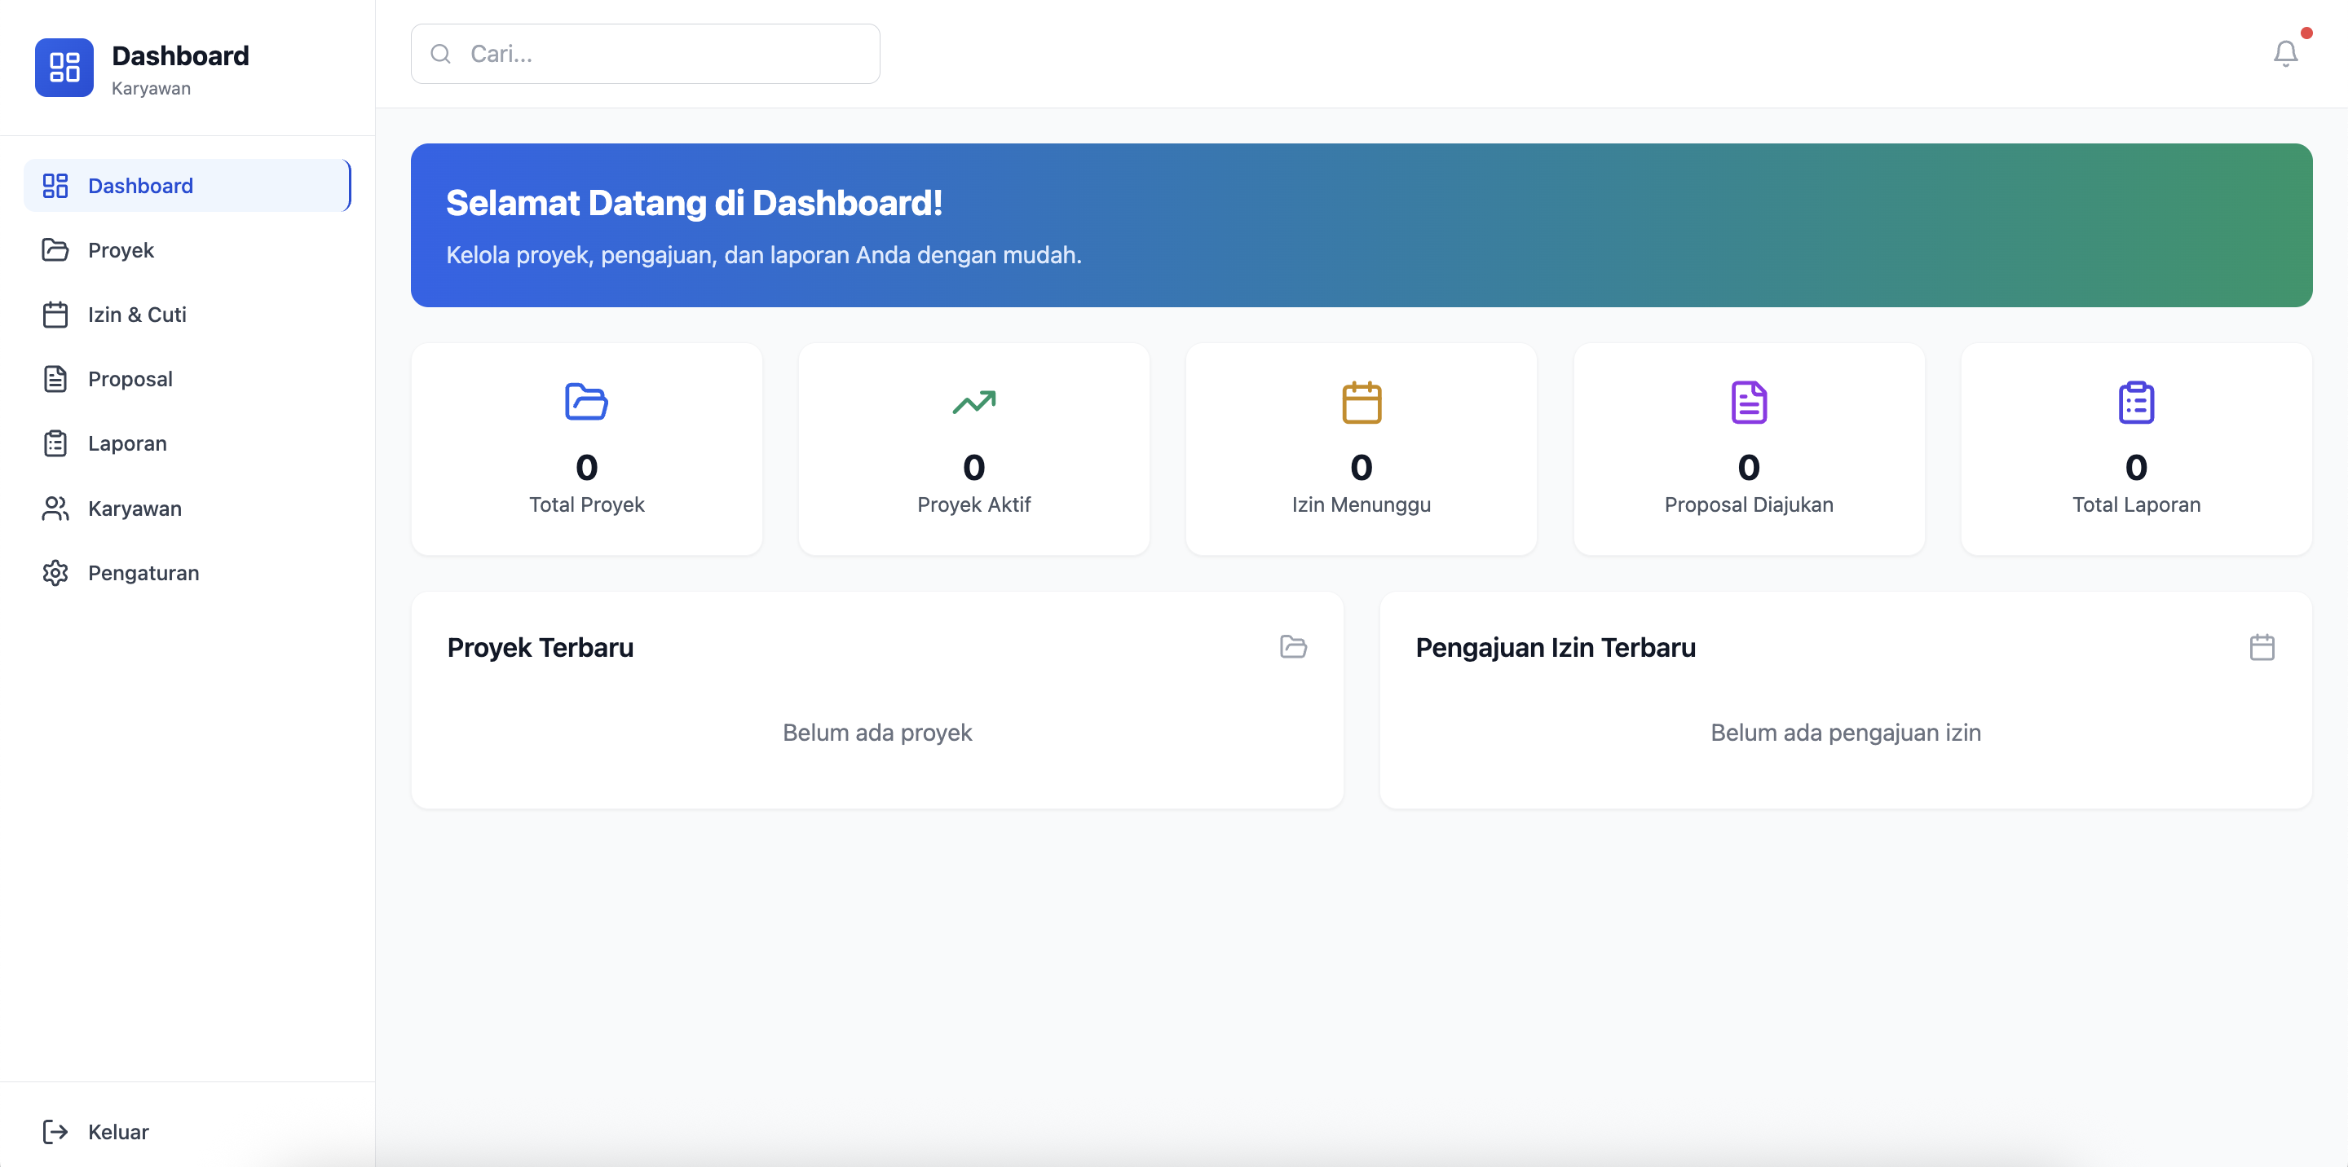
Task: Click the 'Total Laporan' card label
Action: click(x=2137, y=504)
